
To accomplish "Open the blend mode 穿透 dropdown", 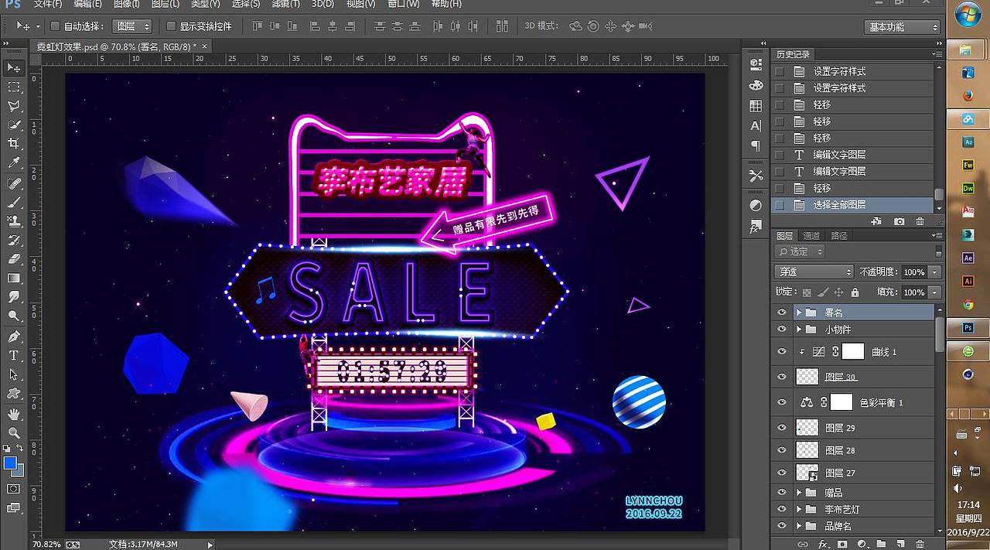I will 814,272.
